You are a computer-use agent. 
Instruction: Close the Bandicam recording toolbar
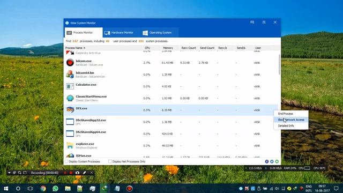tap(92, 173)
